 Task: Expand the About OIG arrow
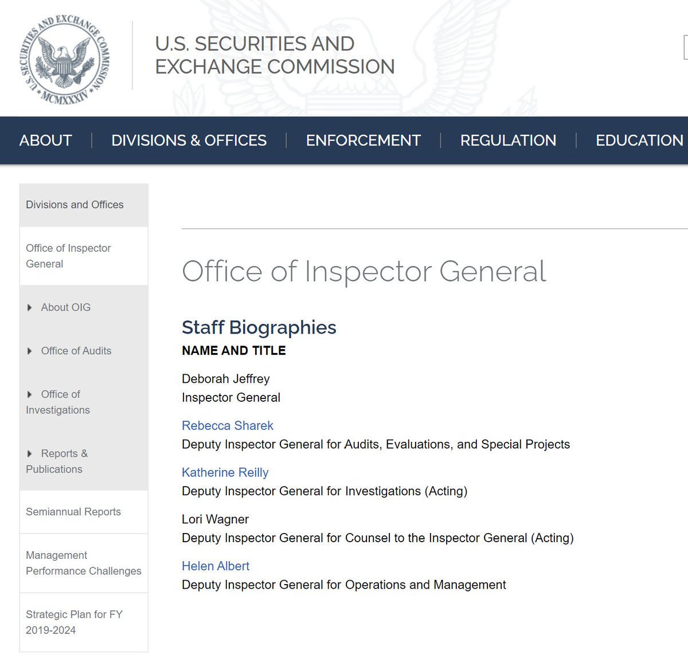[30, 308]
